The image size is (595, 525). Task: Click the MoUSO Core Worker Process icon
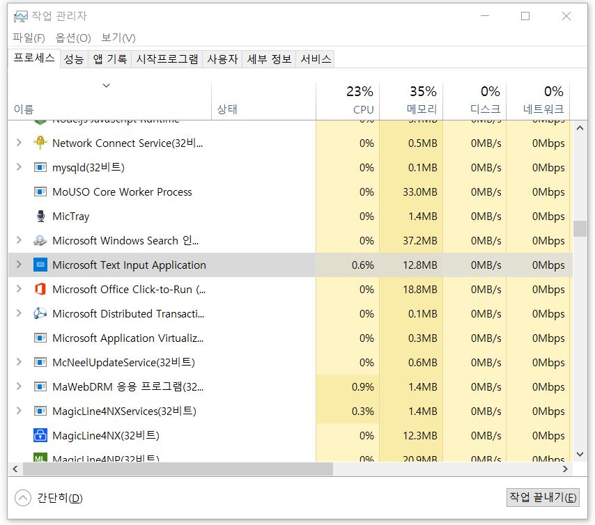[40, 191]
